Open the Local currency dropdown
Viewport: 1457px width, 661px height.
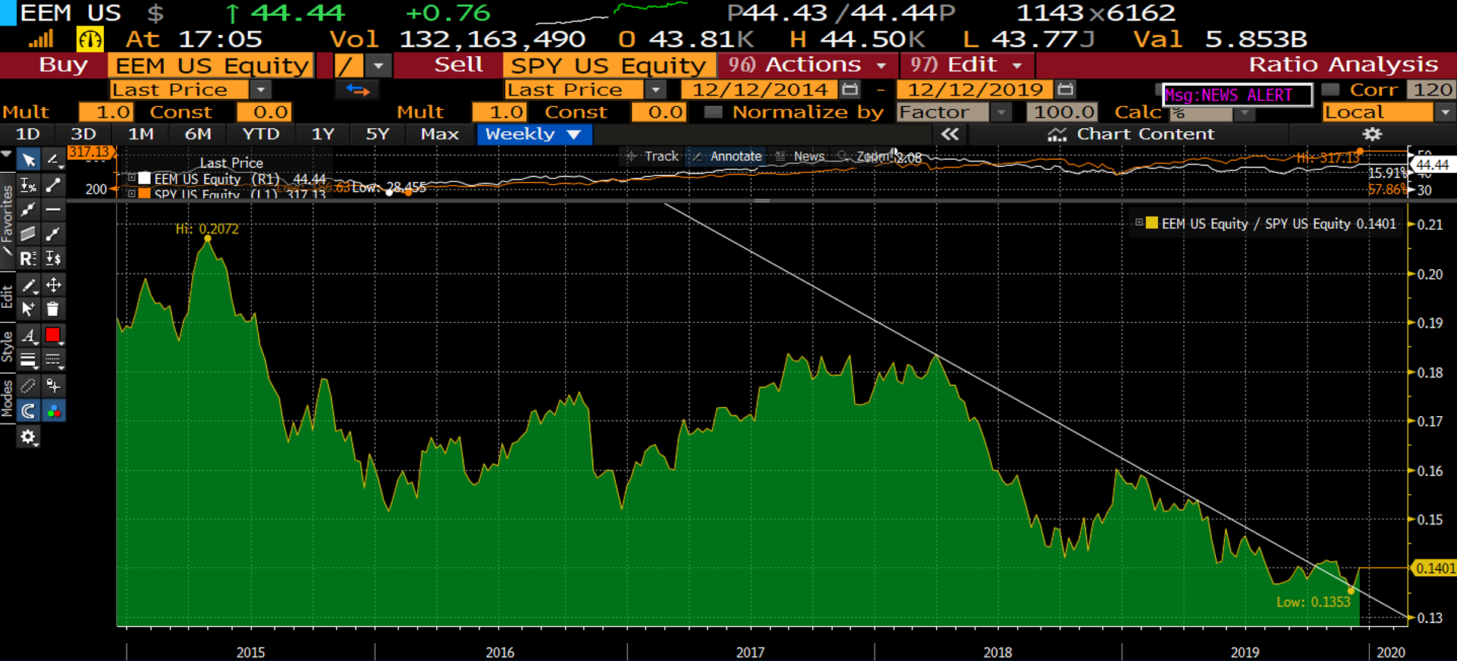1446,112
